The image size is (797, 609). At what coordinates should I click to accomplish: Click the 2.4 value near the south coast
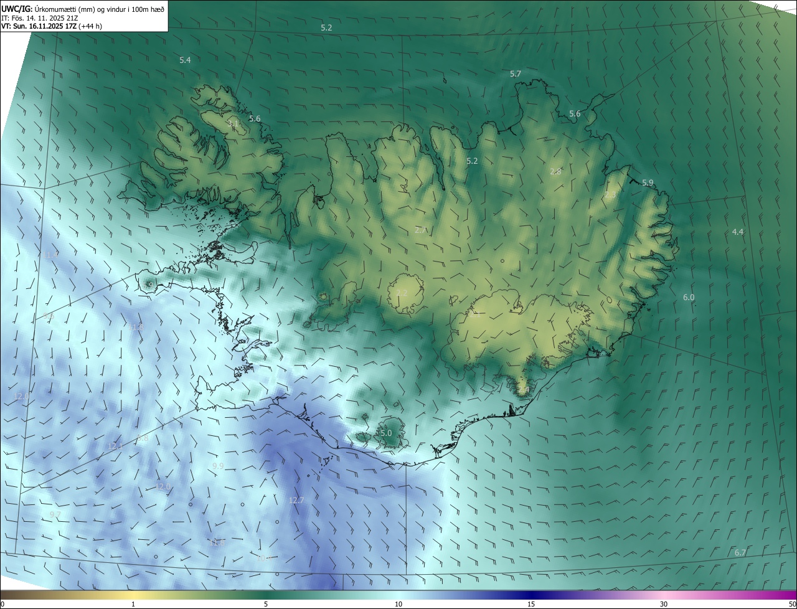coord(523,390)
